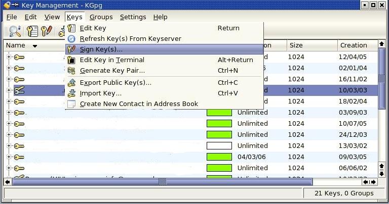This screenshot has height=204, width=389.
Task: Expand the selected key created 10/03/03
Action: pyautogui.click(x=9, y=90)
